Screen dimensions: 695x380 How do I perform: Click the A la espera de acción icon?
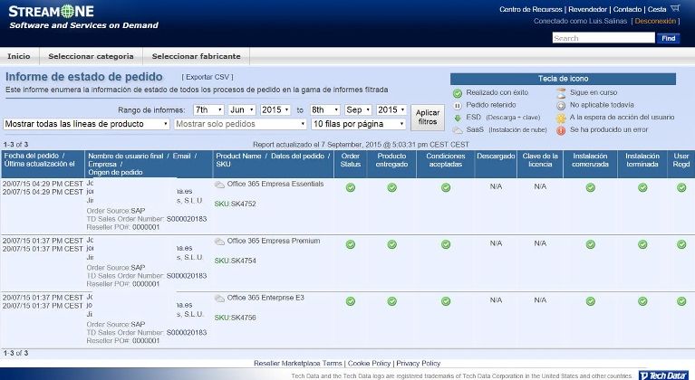coord(561,119)
